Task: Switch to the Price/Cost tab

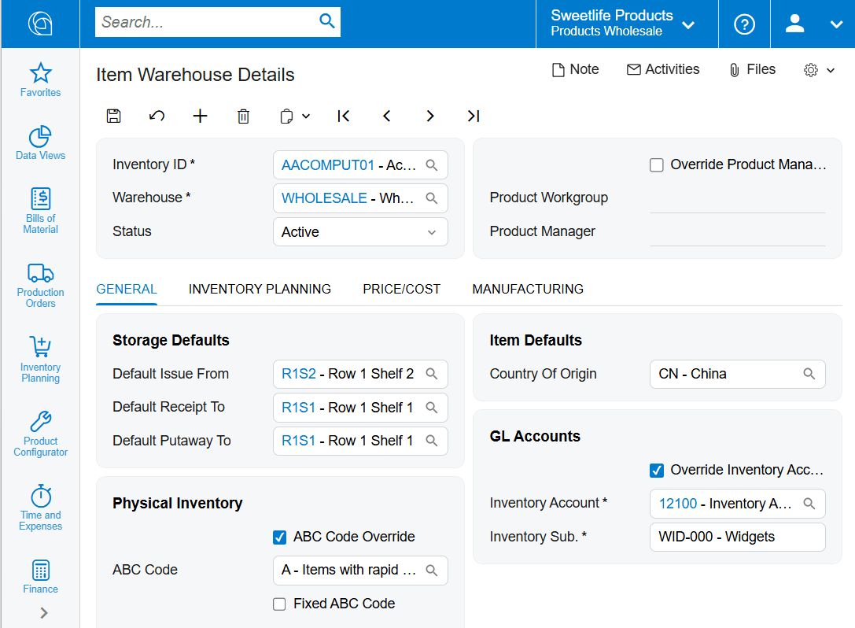Action: tap(401, 289)
